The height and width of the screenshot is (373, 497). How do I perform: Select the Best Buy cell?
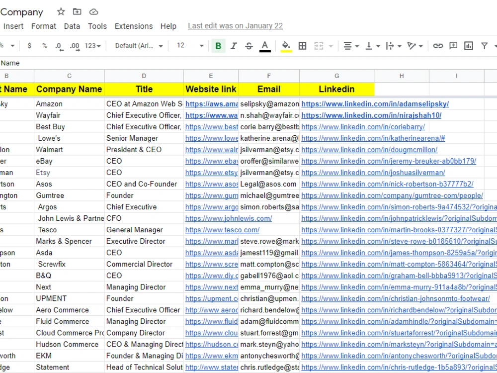pyautogui.click(x=69, y=126)
